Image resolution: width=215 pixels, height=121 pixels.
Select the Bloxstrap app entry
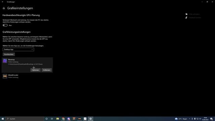[27, 65]
